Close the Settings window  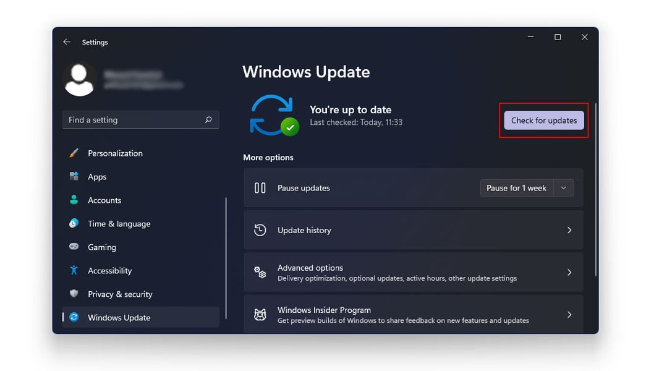pos(585,36)
